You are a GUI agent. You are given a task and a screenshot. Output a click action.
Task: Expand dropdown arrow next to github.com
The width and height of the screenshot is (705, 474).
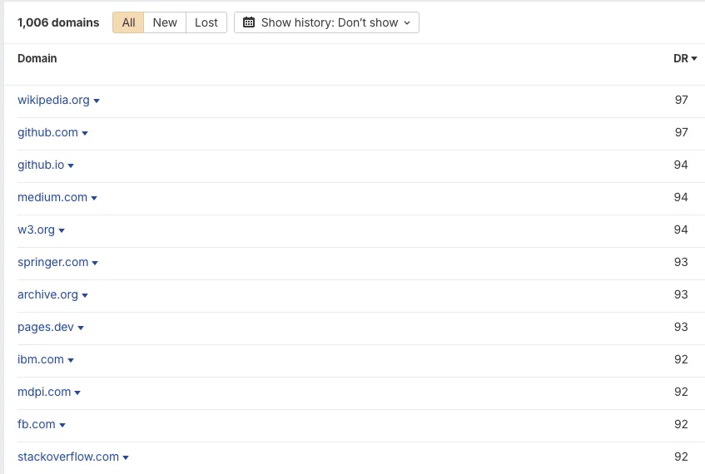[85, 133]
